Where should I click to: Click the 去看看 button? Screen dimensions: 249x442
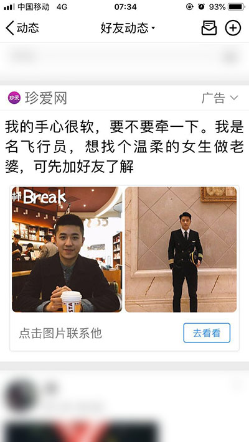point(207,333)
